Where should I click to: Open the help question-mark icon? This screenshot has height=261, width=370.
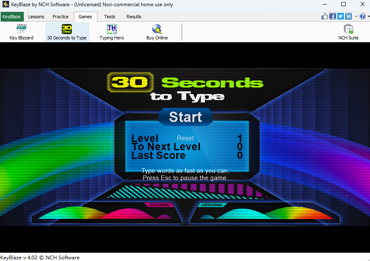[x=363, y=16]
